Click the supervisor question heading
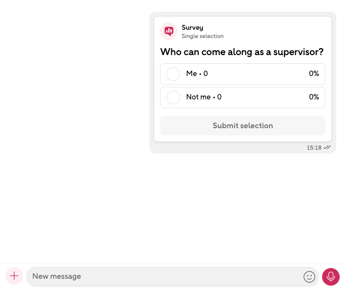The image size is (346, 290). [x=242, y=52]
